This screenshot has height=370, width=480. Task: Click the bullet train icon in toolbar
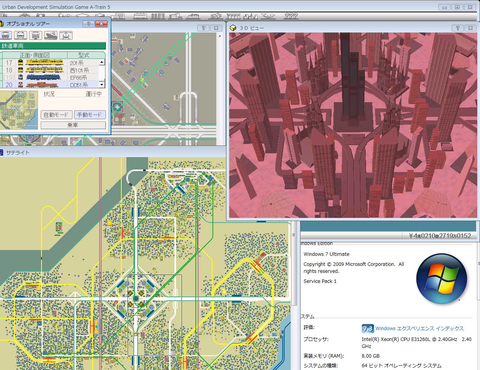(193, 16)
